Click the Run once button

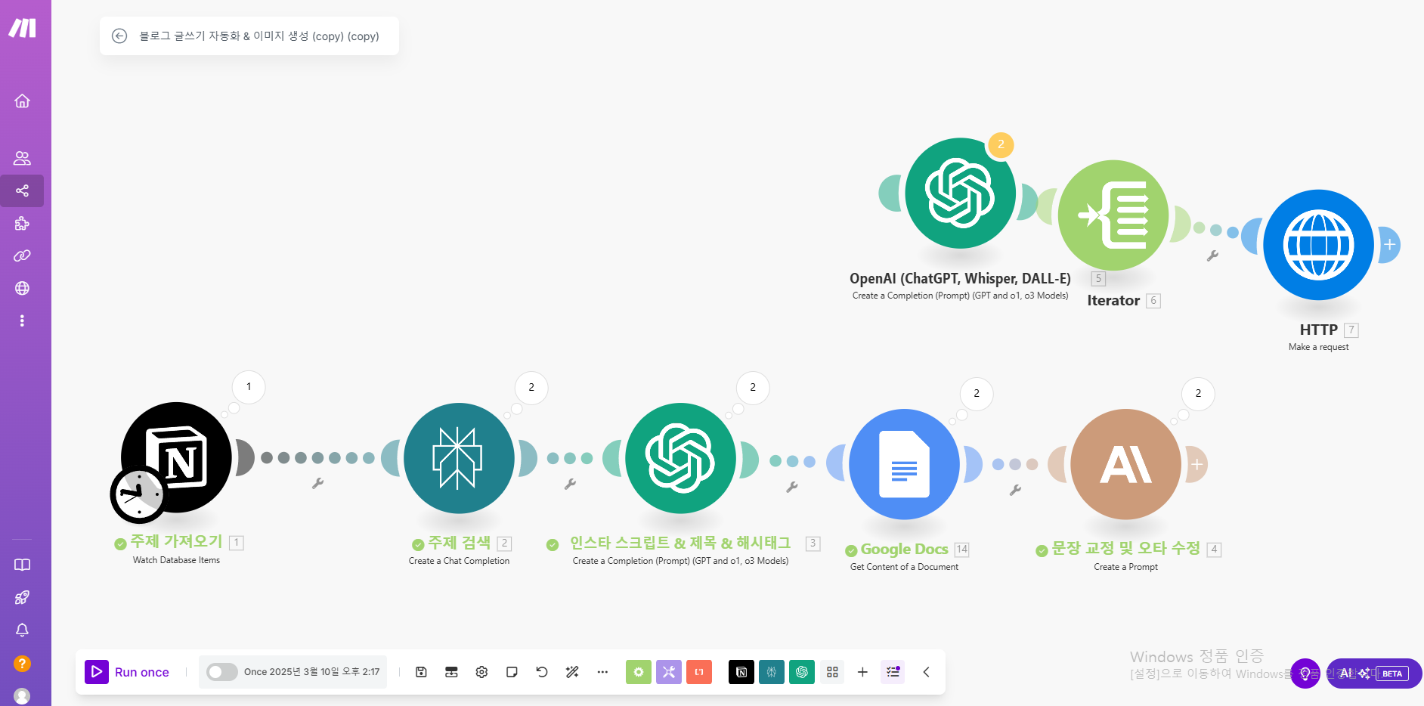(128, 672)
